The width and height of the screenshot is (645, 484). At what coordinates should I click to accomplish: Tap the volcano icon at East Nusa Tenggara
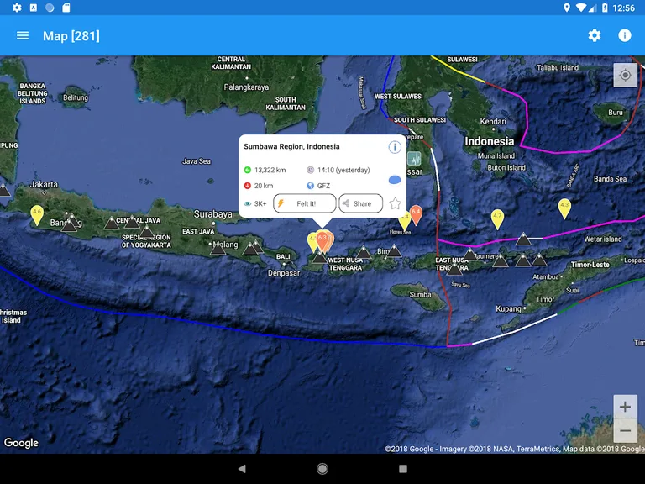tap(454, 269)
